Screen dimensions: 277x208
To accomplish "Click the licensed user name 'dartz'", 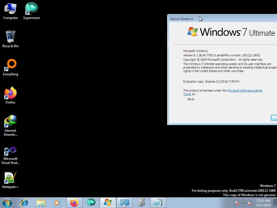I will coord(191,99).
